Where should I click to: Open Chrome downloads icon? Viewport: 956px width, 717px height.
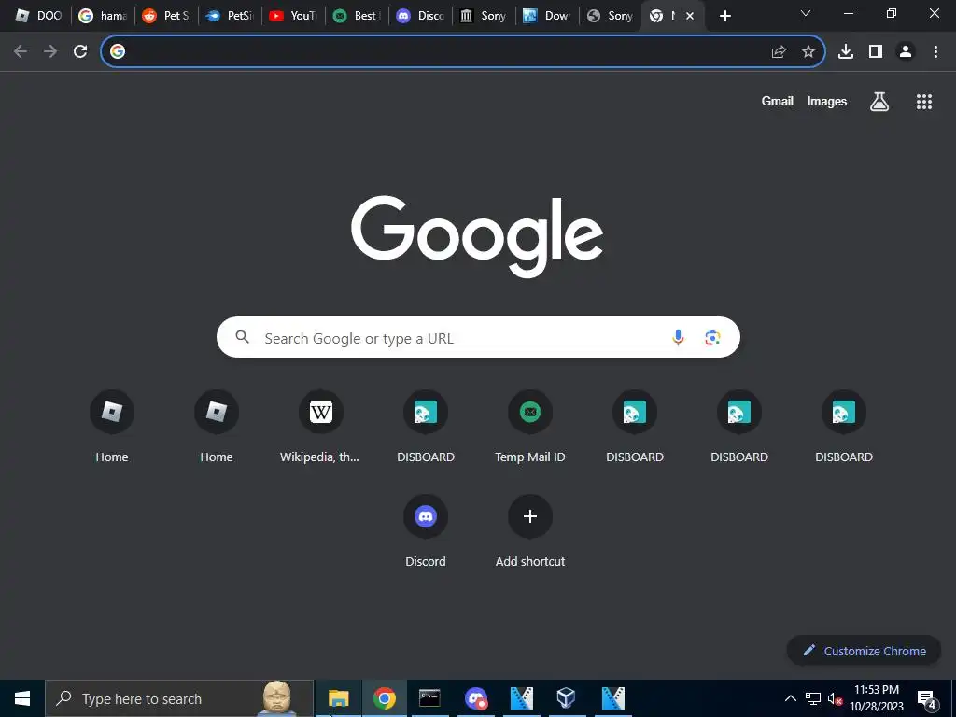point(846,52)
